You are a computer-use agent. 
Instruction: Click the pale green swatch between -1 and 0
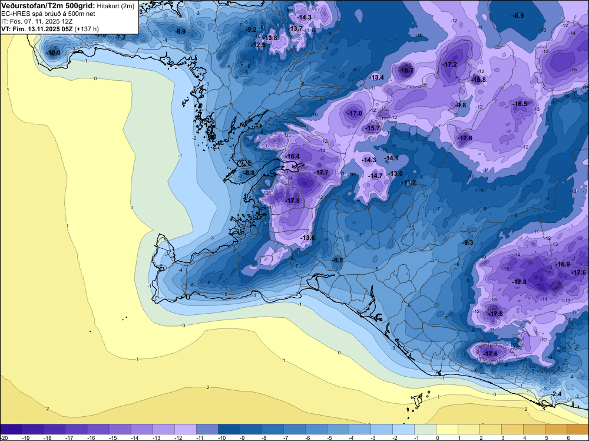[x=425, y=429]
